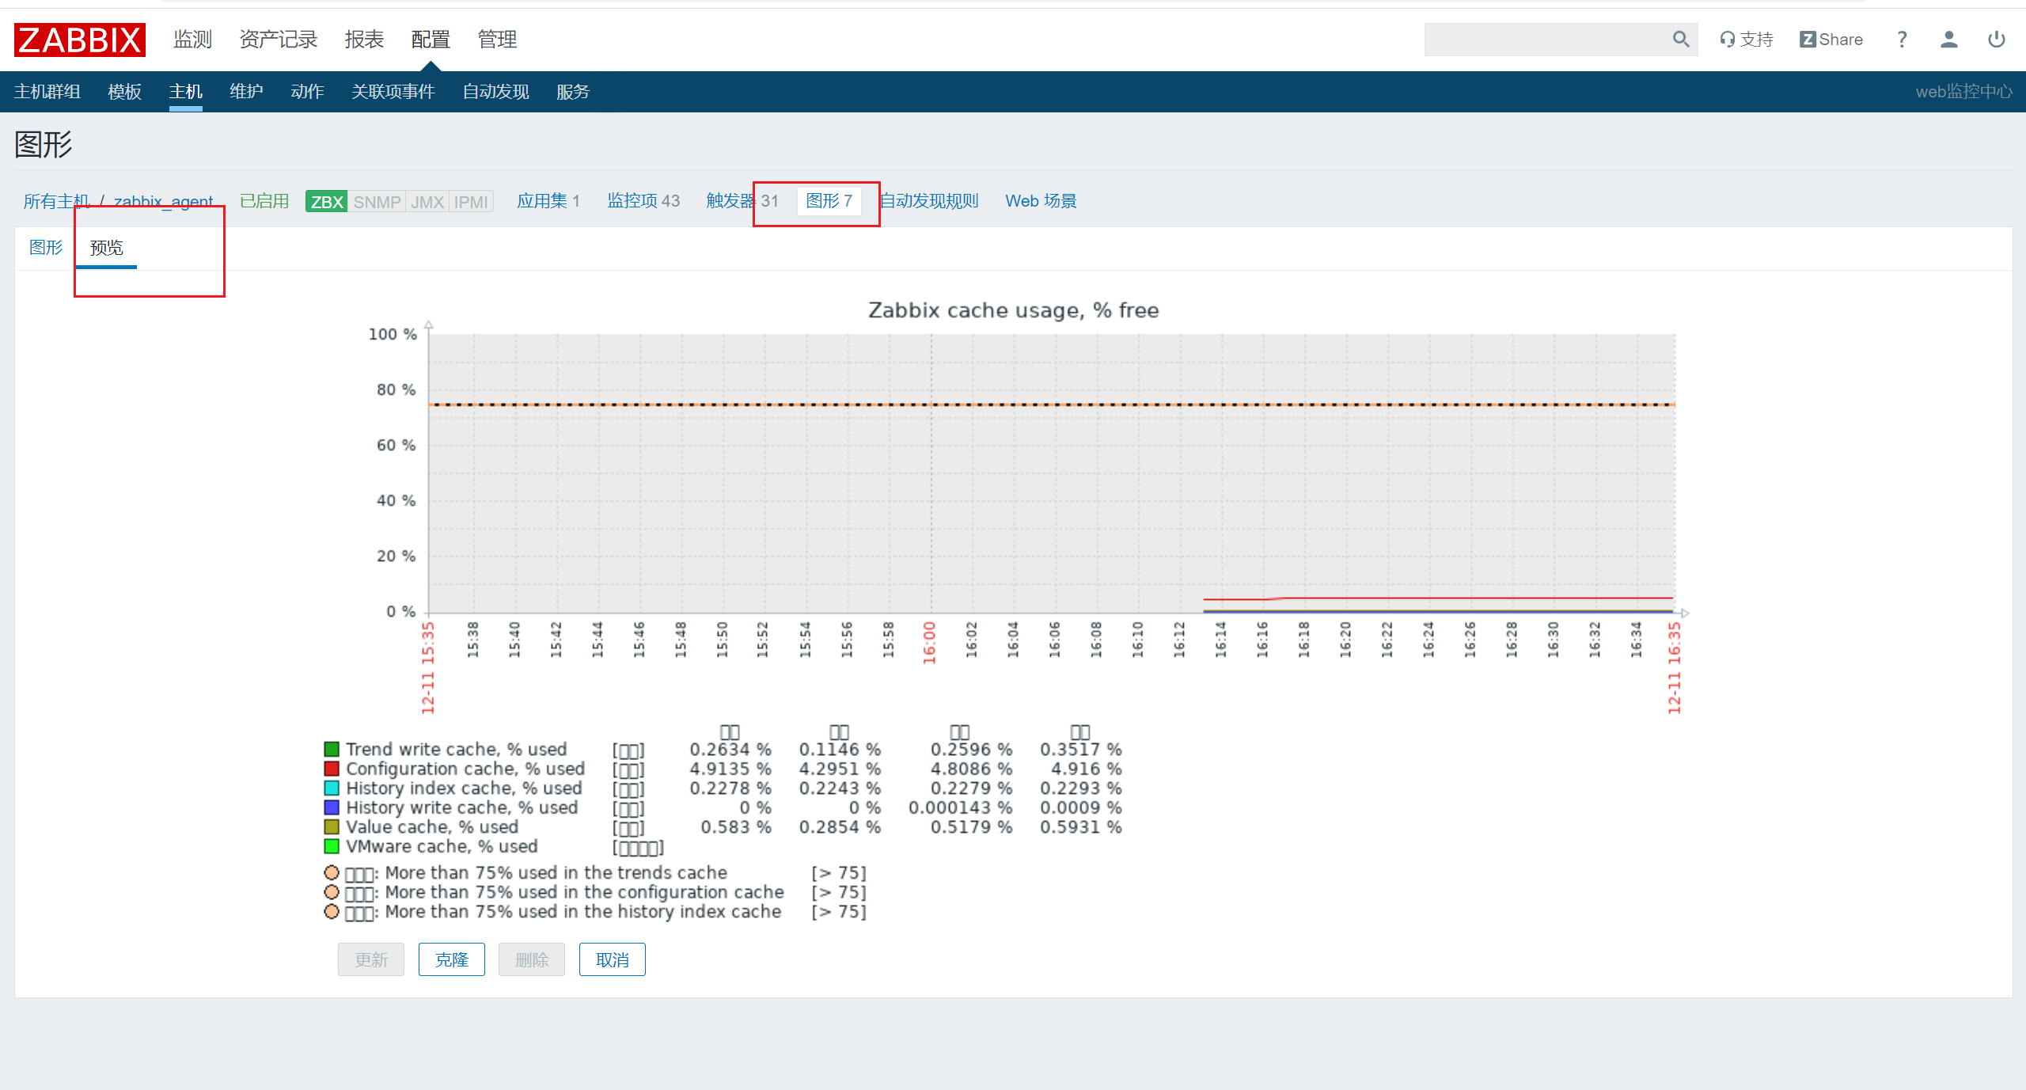Click the 取消 button

coord(613,959)
